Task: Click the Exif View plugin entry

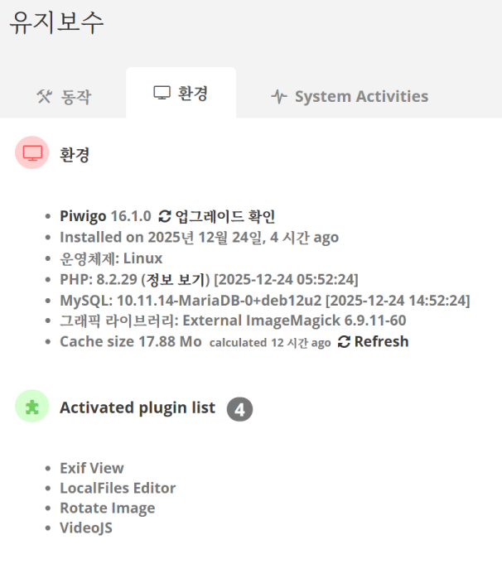Action: [x=91, y=468]
